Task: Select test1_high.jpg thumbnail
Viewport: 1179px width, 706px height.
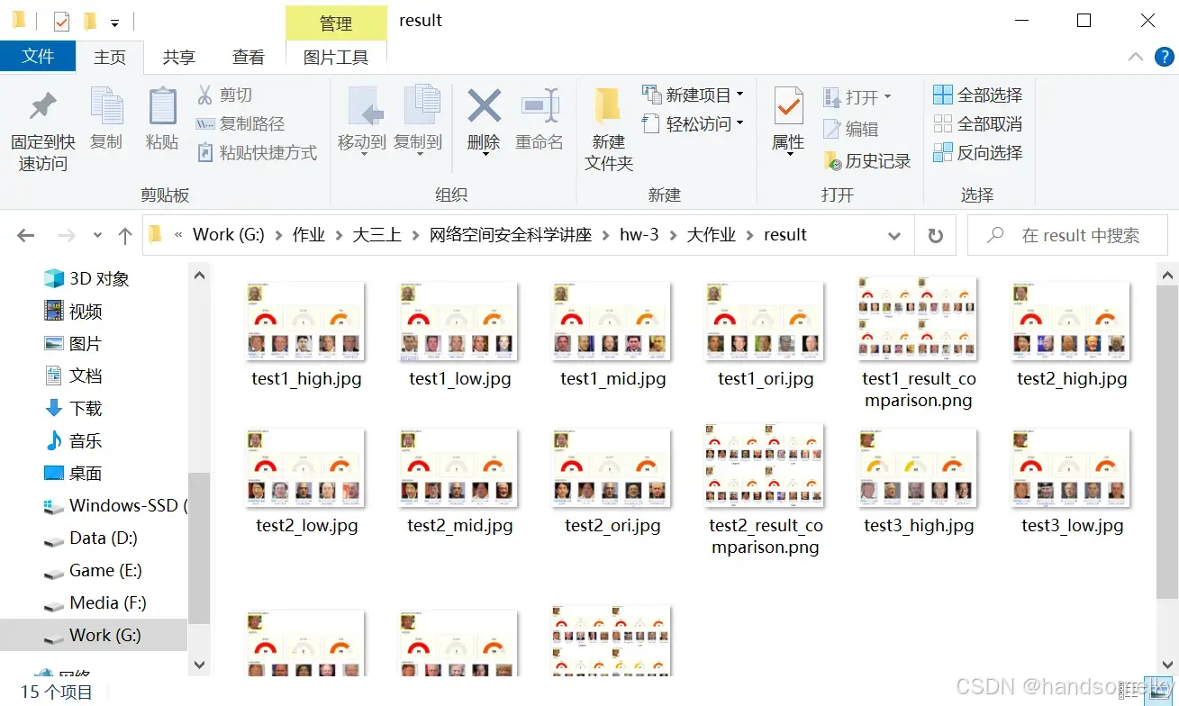Action: point(305,321)
